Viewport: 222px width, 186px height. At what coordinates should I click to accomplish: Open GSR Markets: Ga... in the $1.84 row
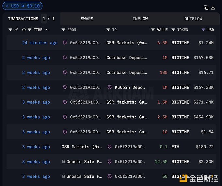tap(127, 132)
